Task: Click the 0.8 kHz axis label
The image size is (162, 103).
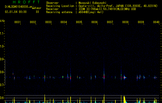Action: click(2, 72)
